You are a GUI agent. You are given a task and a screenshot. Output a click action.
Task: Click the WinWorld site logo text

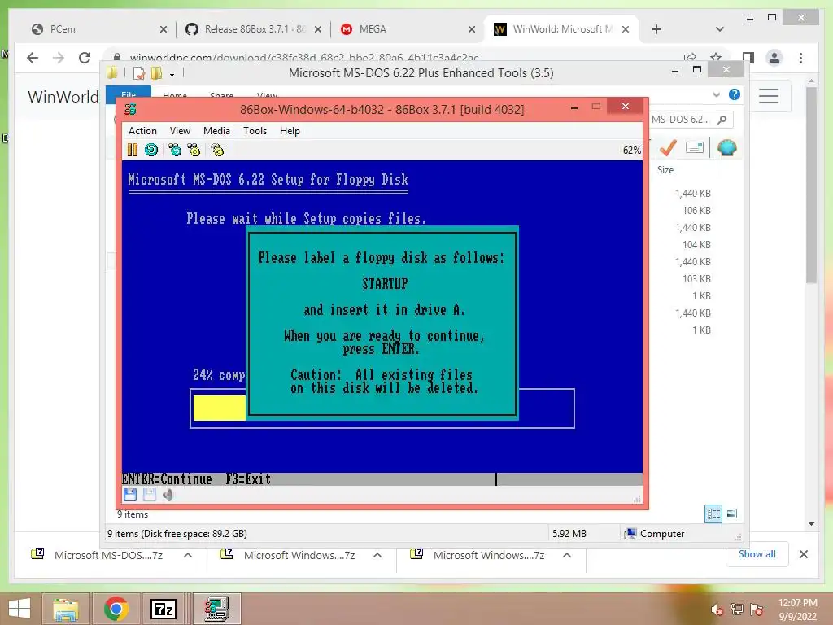(63, 97)
